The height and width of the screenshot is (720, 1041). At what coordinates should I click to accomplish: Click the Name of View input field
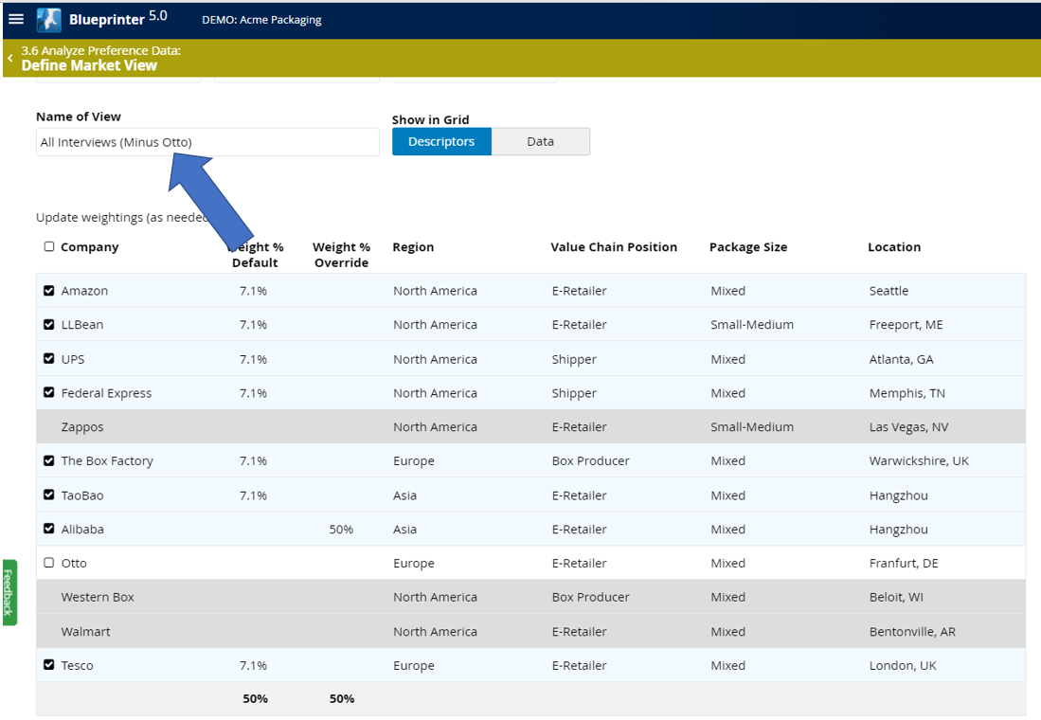point(207,142)
